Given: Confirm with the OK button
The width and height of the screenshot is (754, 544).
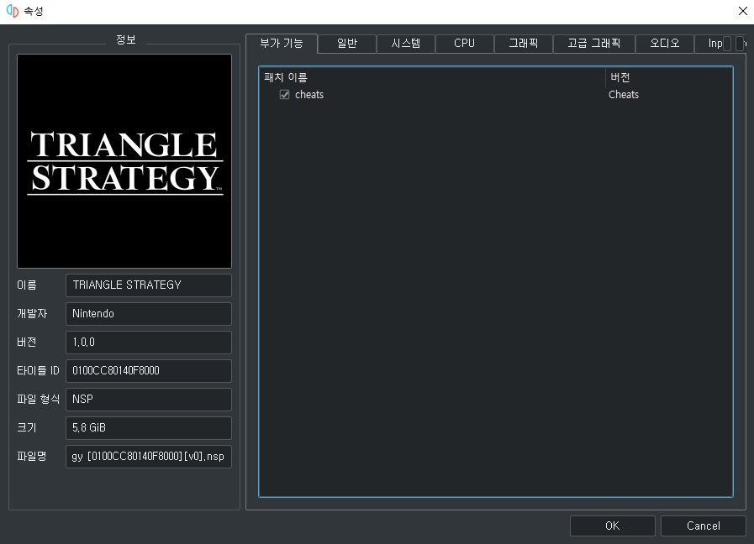Looking at the screenshot, I should (613, 526).
